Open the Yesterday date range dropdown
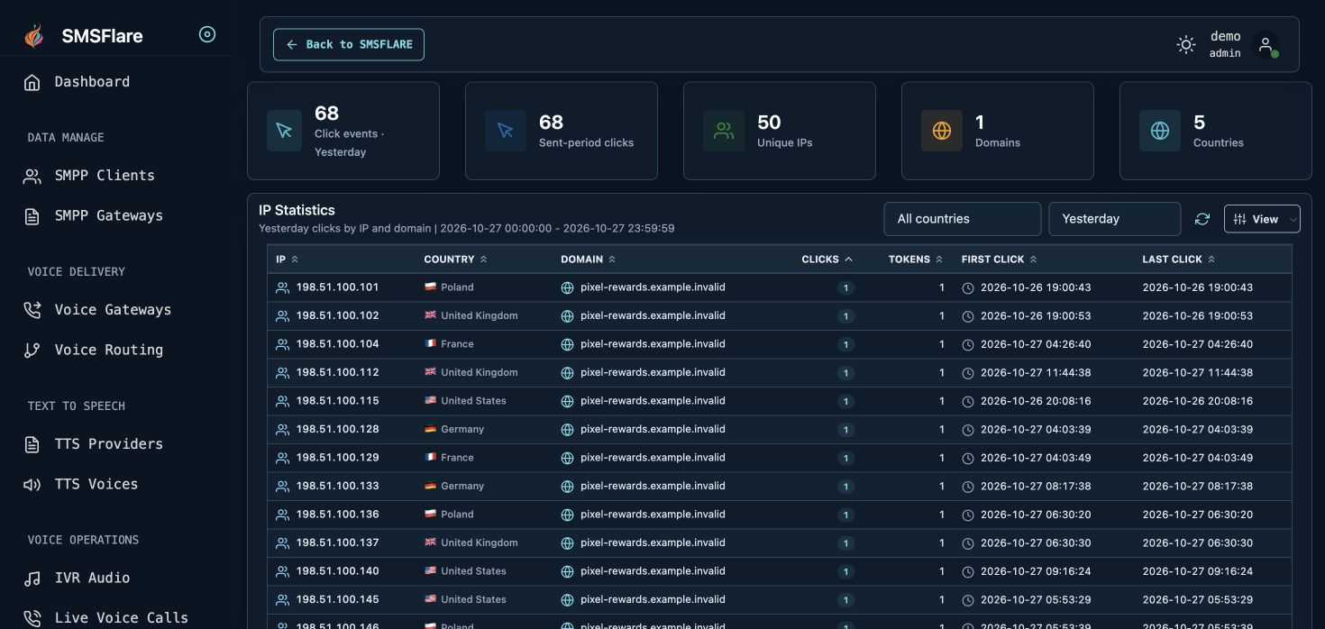1325x629 pixels. (x=1115, y=219)
